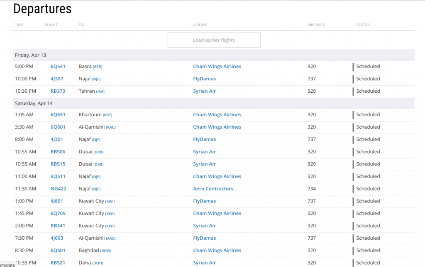The height and width of the screenshot is (267, 425).
Task: Open flight 6Q601 details
Action: [58, 127]
